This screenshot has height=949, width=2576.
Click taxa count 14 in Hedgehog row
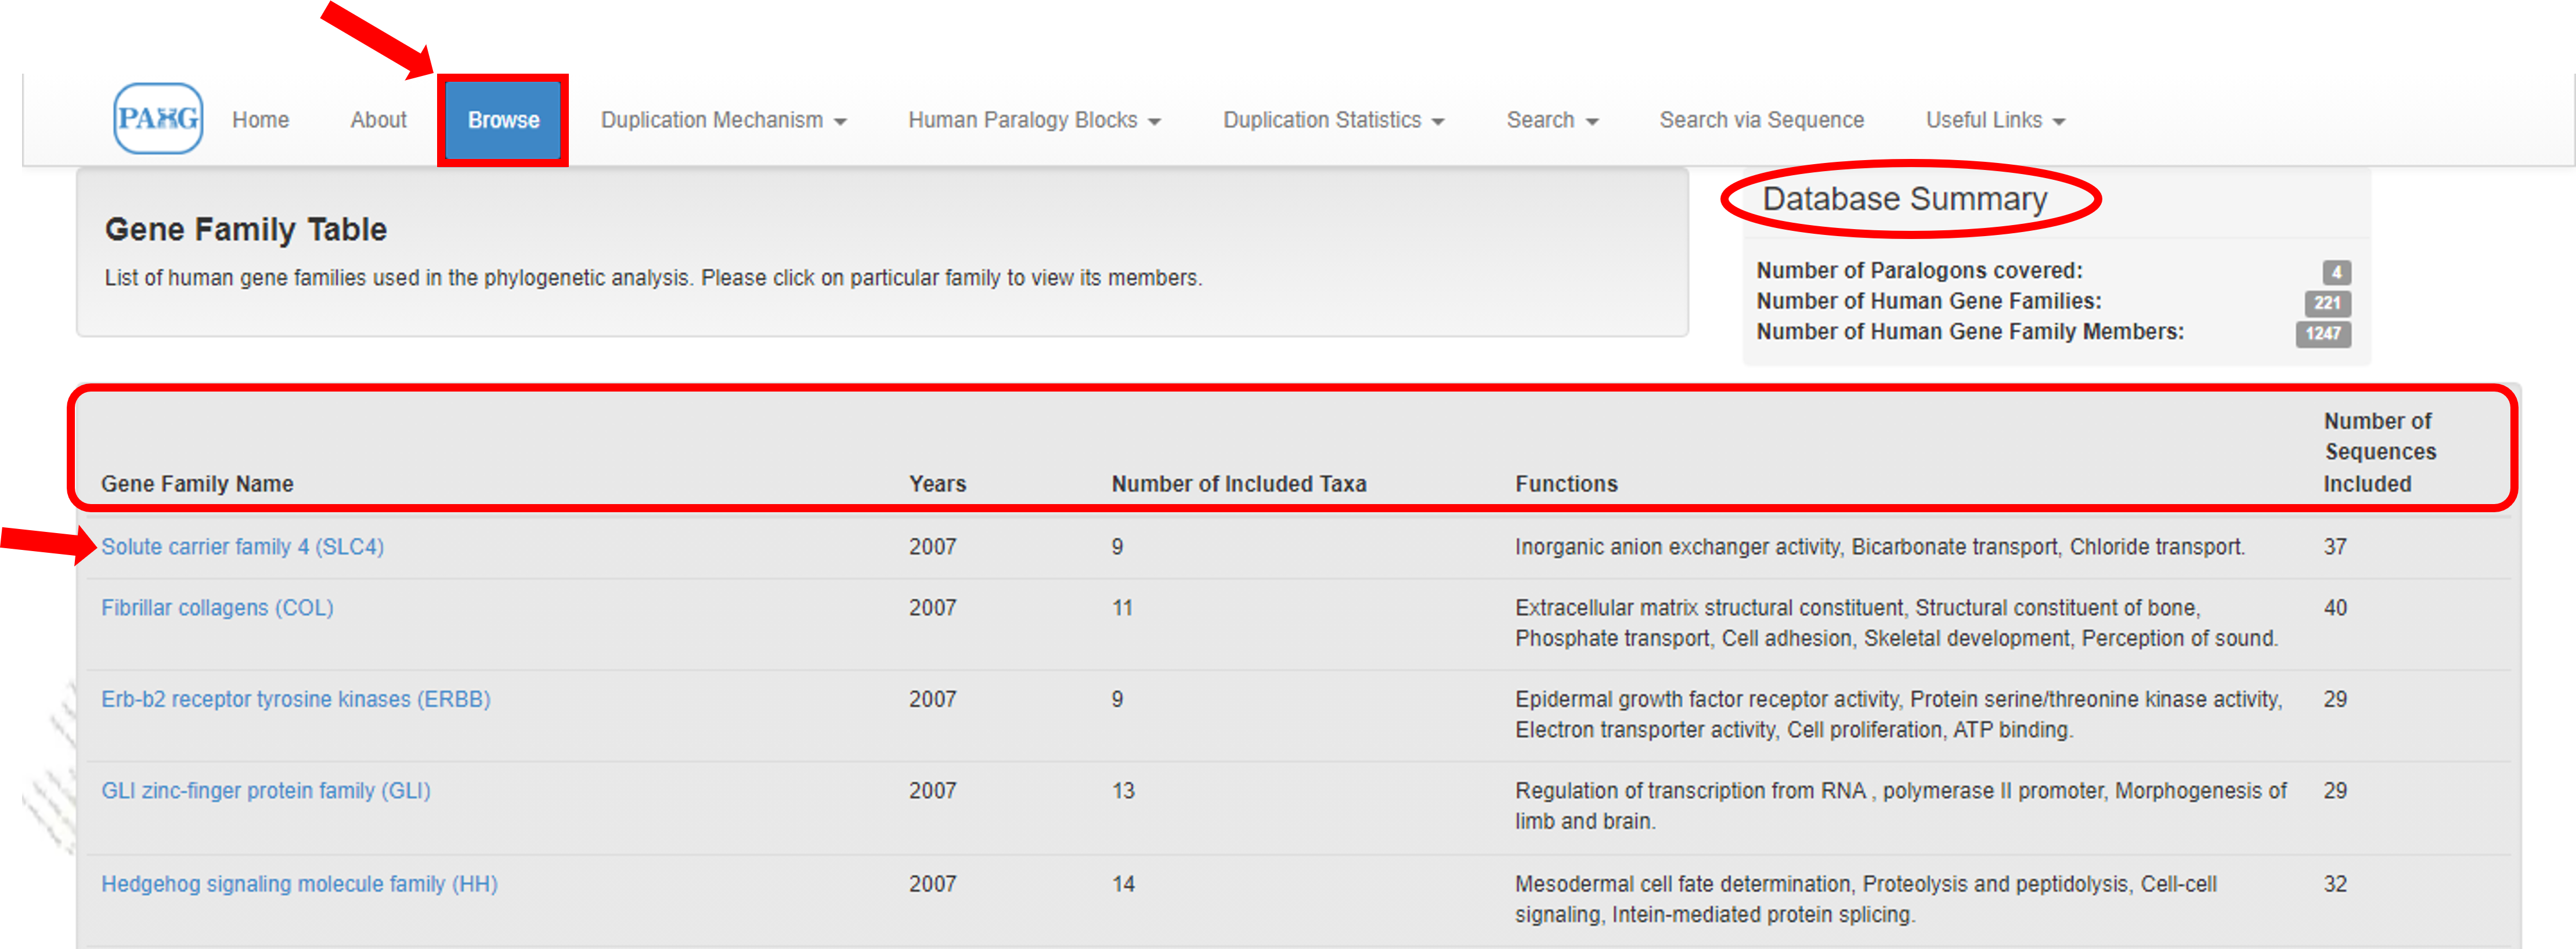[x=1123, y=884]
